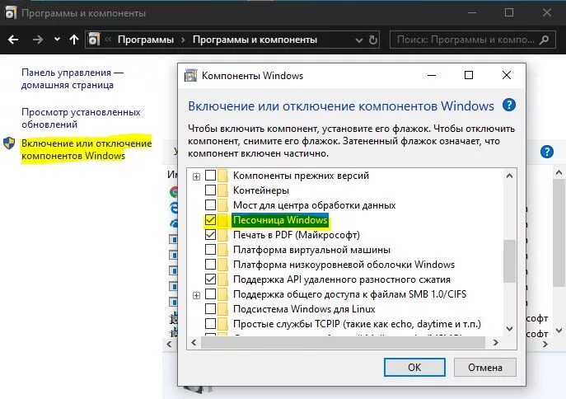Maximize the Компоненты Windows dialog
This screenshot has width=566, height=399.
point(469,75)
